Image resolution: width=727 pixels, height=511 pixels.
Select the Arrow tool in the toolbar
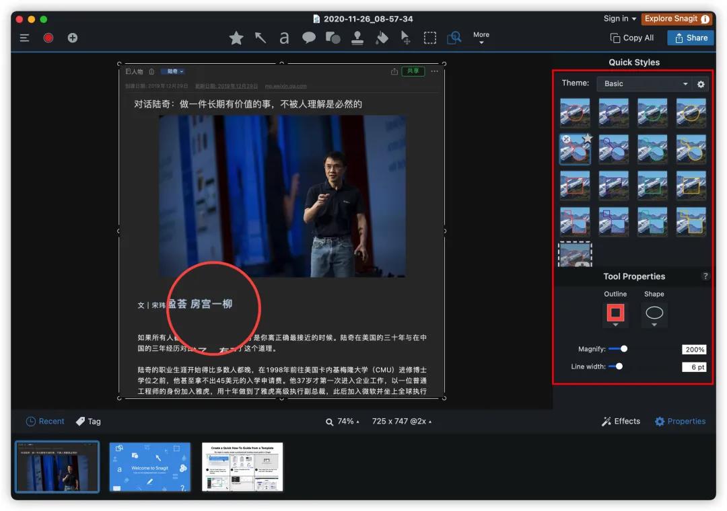pos(261,38)
